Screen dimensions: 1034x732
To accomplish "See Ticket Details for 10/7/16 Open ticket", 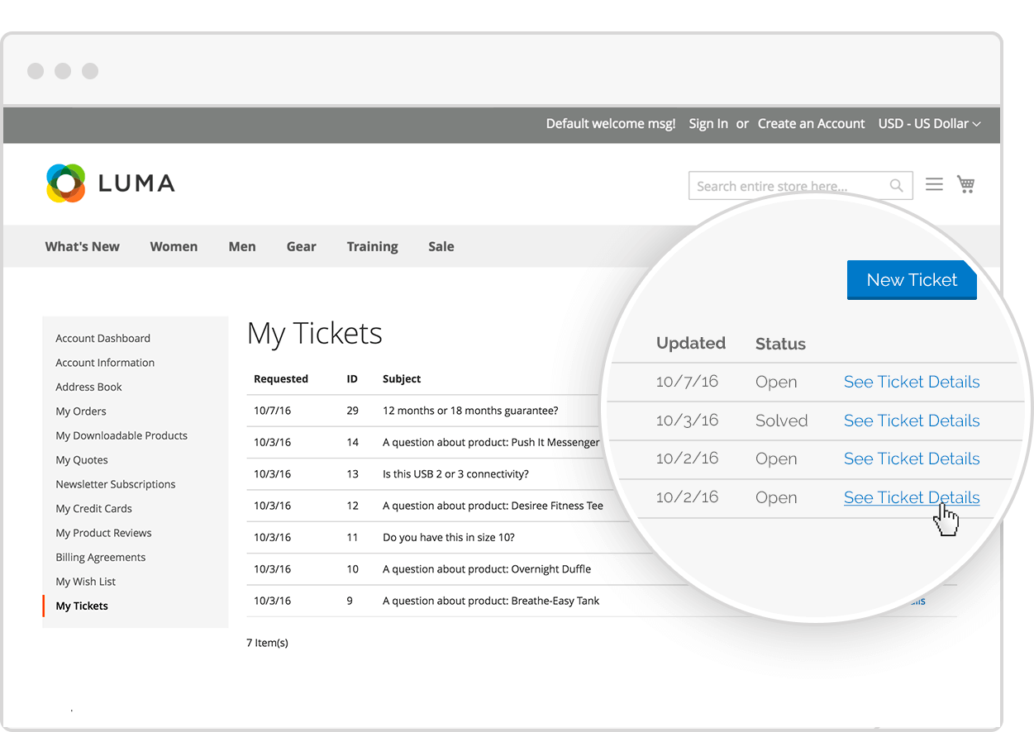I will 912,382.
